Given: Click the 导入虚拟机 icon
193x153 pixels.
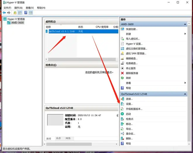Looking at the screenshot, I should click(x=122, y=39).
